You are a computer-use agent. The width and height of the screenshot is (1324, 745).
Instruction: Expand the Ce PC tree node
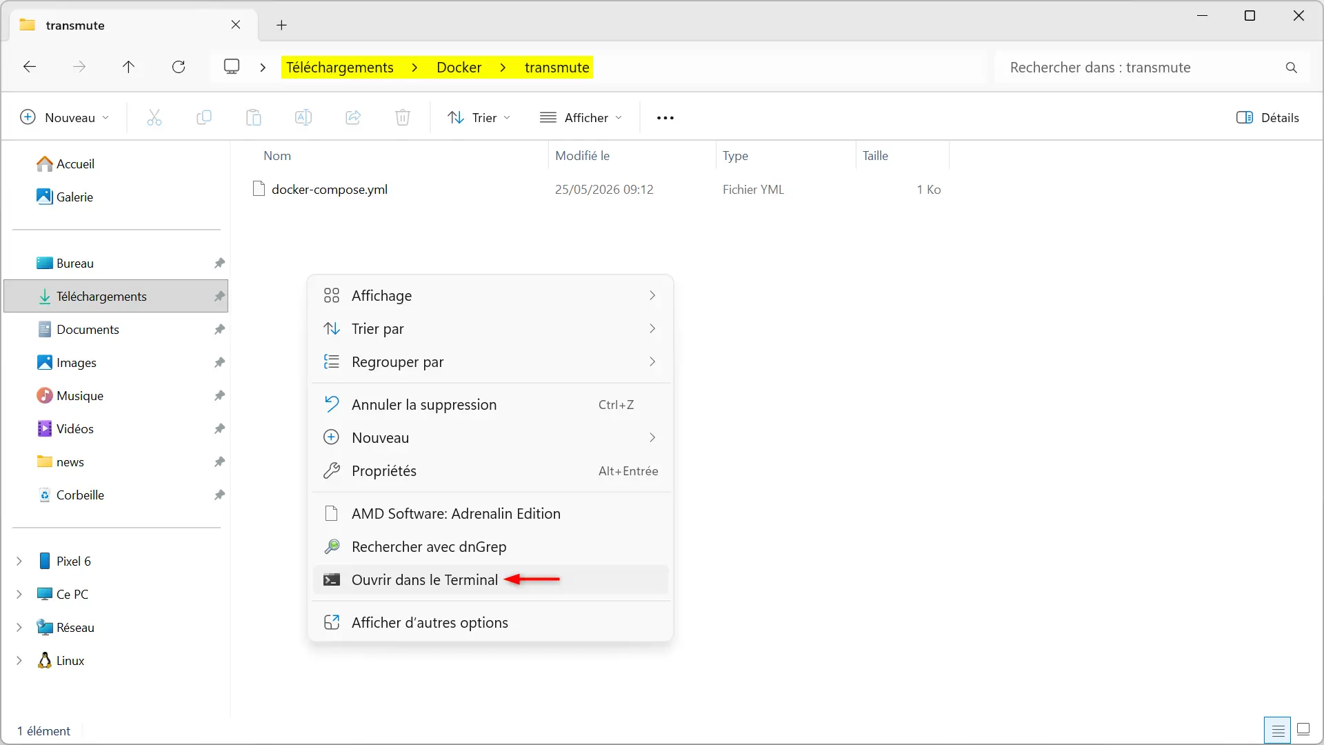coord(19,595)
